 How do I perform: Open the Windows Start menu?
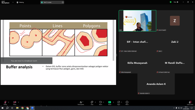point(2,108)
